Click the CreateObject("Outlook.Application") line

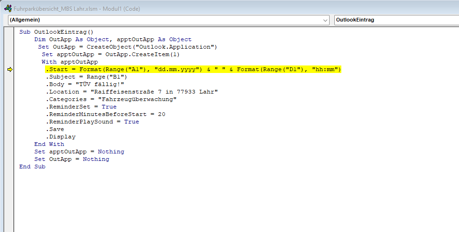click(128, 47)
